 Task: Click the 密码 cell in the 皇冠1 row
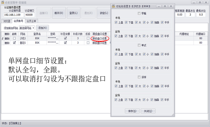coord(53,43)
